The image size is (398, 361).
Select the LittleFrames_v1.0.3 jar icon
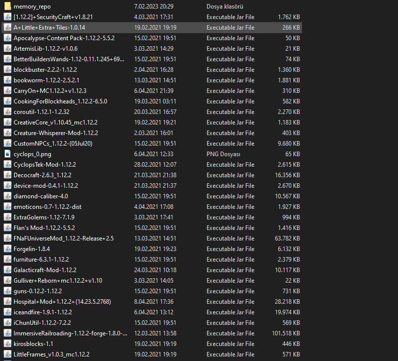pos(8,354)
